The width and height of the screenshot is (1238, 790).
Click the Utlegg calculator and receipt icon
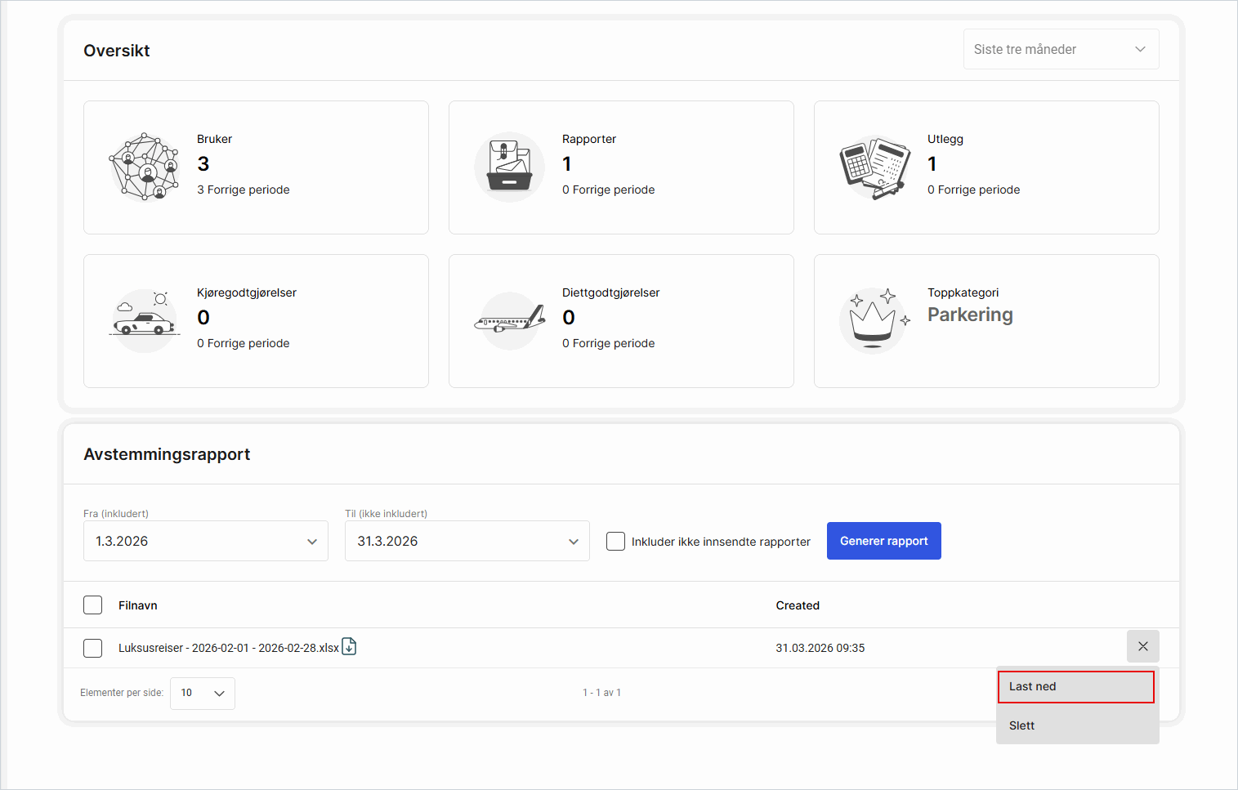(x=874, y=167)
